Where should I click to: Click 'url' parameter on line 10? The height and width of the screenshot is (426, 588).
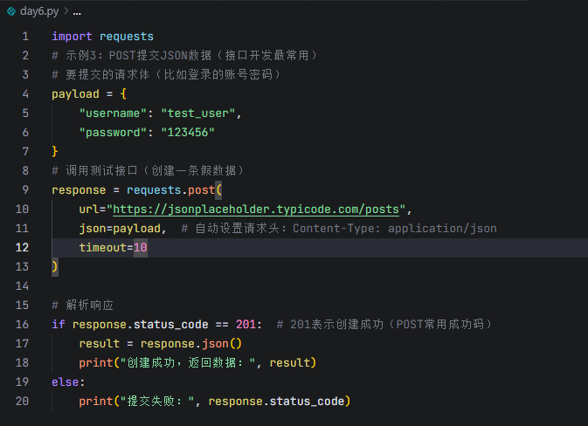89,209
